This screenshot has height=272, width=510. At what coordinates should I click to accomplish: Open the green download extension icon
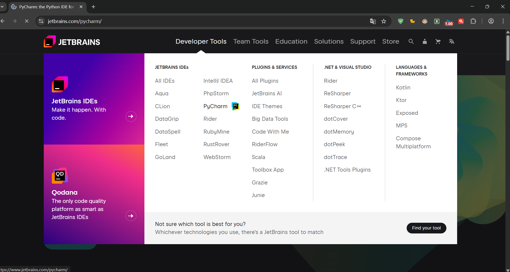pos(437,21)
